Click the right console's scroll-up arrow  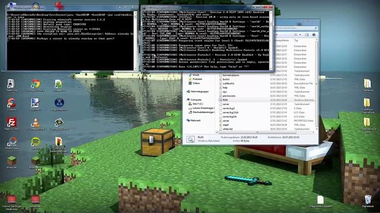pyautogui.click(x=271, y=12)
